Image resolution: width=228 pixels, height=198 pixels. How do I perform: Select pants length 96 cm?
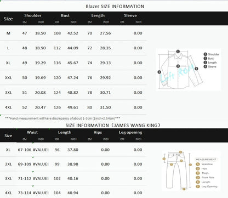[x=57, y=150]
